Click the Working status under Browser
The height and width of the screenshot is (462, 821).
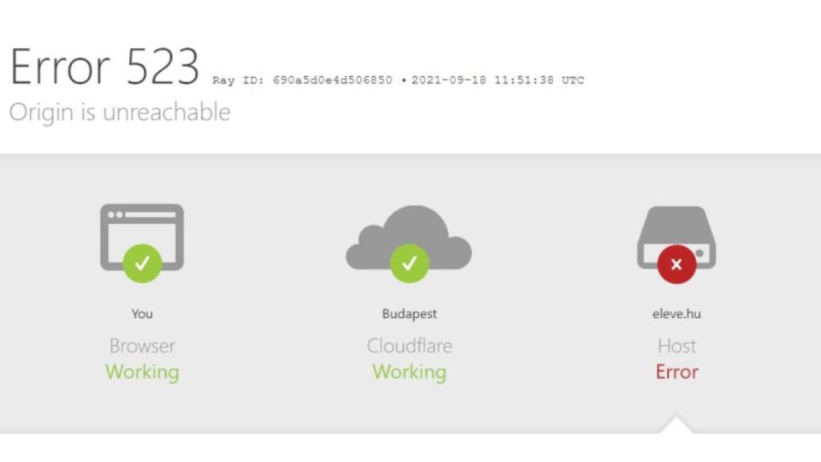click(x=142, y=372)
